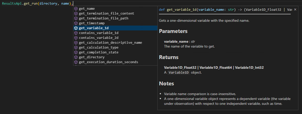Click the method icon next to get_termination_file_content
The height and width of the screenshot is (114, 302).
click(76, 14)
